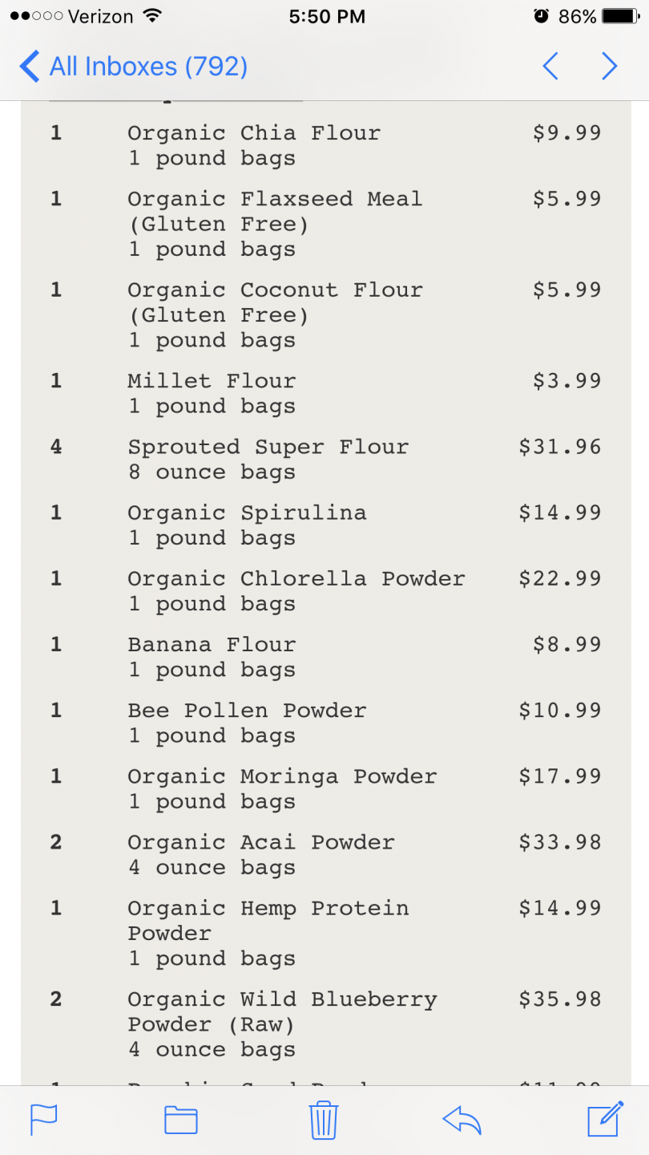The height and width of the screenshot is (1155, 649).
Task: Tap the Wi-Fi indicator in the status bar
Action: (x=151, y=16)
